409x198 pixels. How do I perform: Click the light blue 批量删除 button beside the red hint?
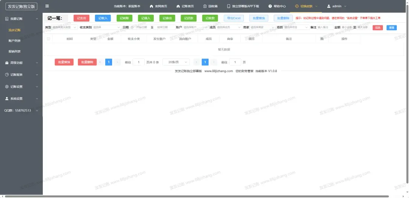pos(283,18)
